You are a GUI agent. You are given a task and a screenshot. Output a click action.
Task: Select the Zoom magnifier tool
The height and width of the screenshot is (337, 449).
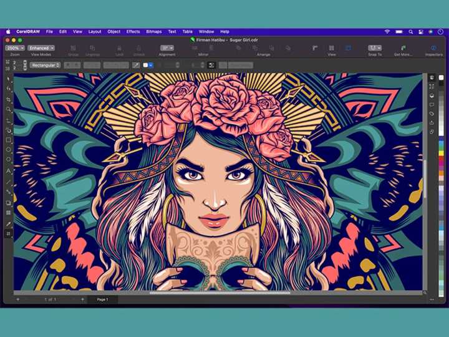[x=9, y=109]
